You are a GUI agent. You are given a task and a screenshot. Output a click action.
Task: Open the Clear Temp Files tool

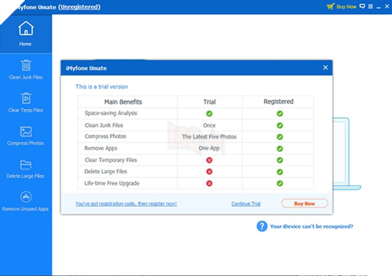[x=26, y=98]
